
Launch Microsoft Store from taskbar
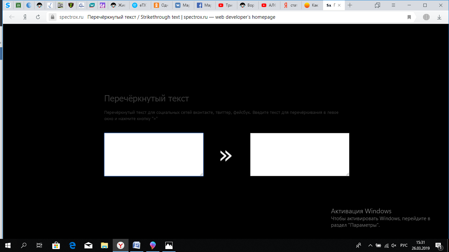[56, 245]
